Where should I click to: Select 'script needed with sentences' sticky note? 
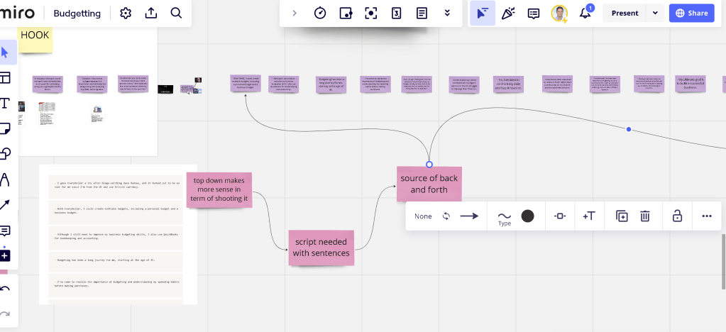(321, 248)
